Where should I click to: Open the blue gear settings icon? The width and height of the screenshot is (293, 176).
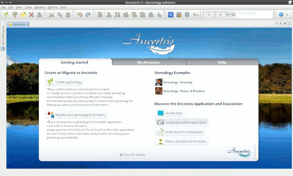(x=281, y=15)
